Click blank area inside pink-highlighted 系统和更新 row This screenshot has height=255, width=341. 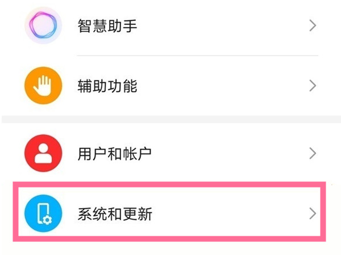click(x=227, y=214)
